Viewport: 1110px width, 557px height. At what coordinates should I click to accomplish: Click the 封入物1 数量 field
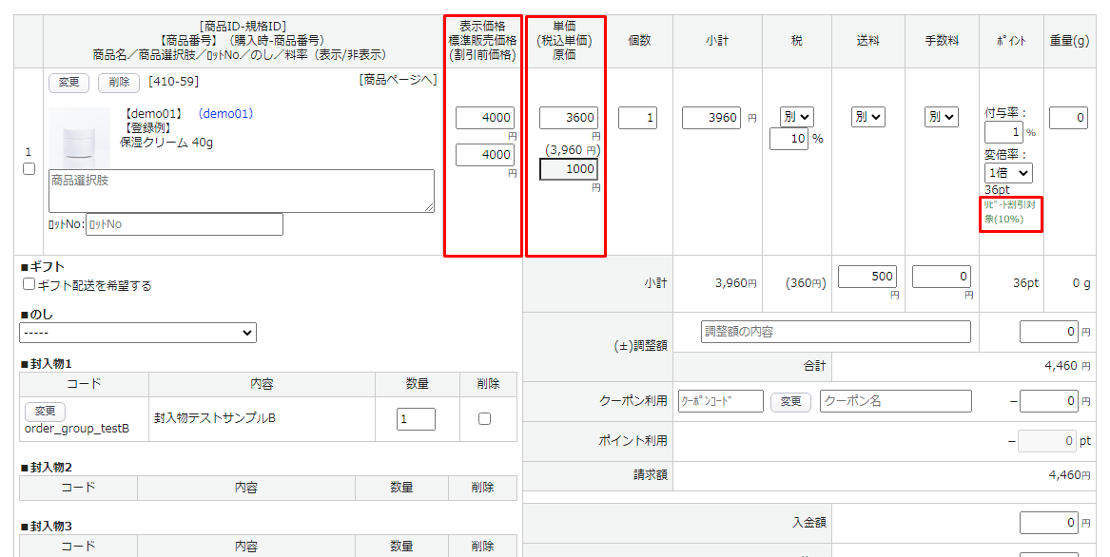pos(416,419)
